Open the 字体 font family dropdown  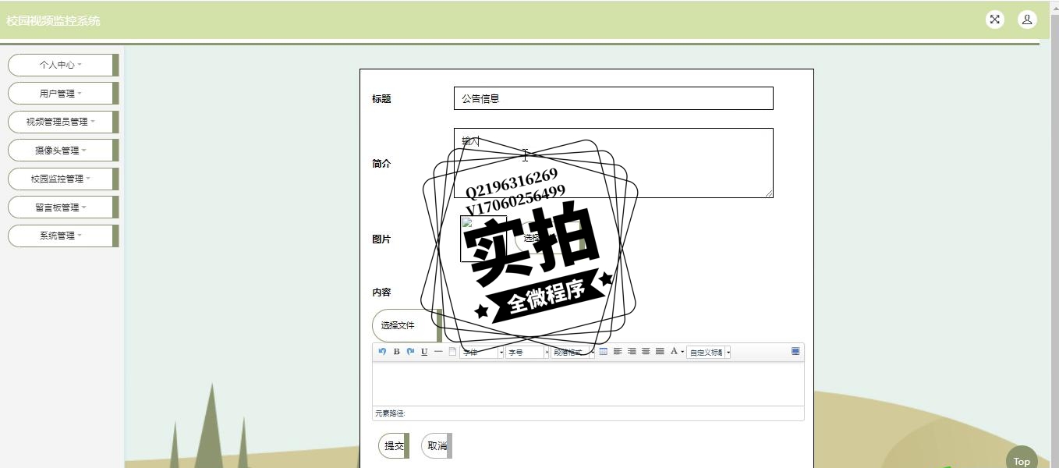pos(482,353)
